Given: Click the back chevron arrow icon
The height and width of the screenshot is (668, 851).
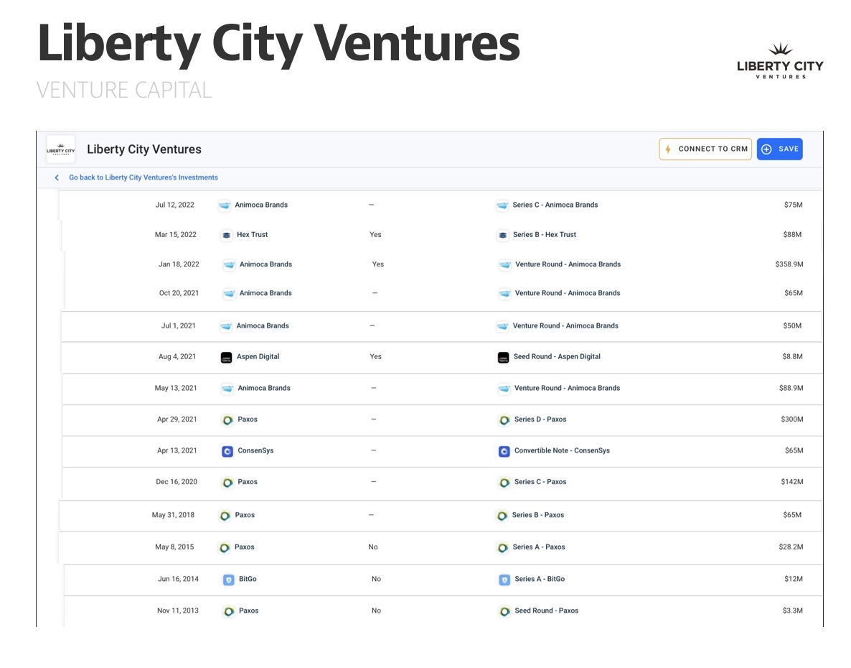Looking at the screenshot, I should [x=57, y=177].
